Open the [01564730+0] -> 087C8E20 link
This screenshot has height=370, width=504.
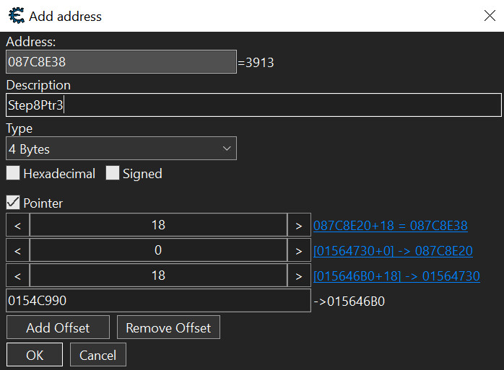[393, 251]
